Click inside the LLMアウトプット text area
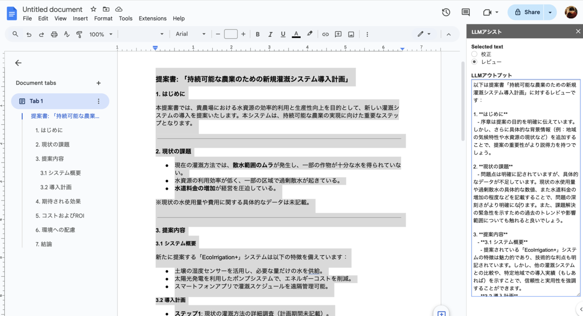 click(526, 188)
